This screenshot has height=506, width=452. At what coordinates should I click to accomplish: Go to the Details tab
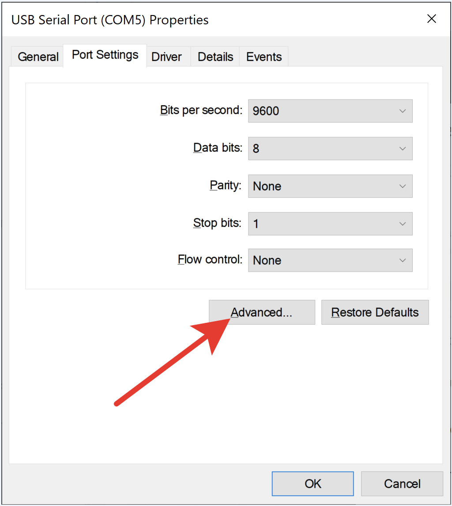(x=215, y=57)
